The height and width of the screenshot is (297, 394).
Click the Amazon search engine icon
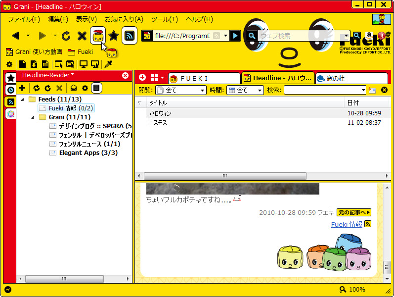click(x=369, y=36)
